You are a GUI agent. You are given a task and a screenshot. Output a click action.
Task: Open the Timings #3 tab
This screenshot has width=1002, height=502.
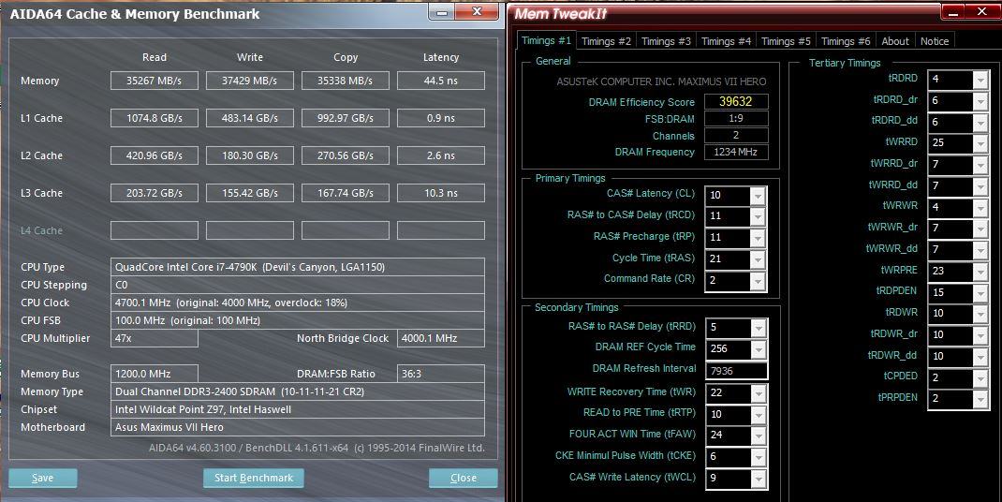(x=666, y=41)
